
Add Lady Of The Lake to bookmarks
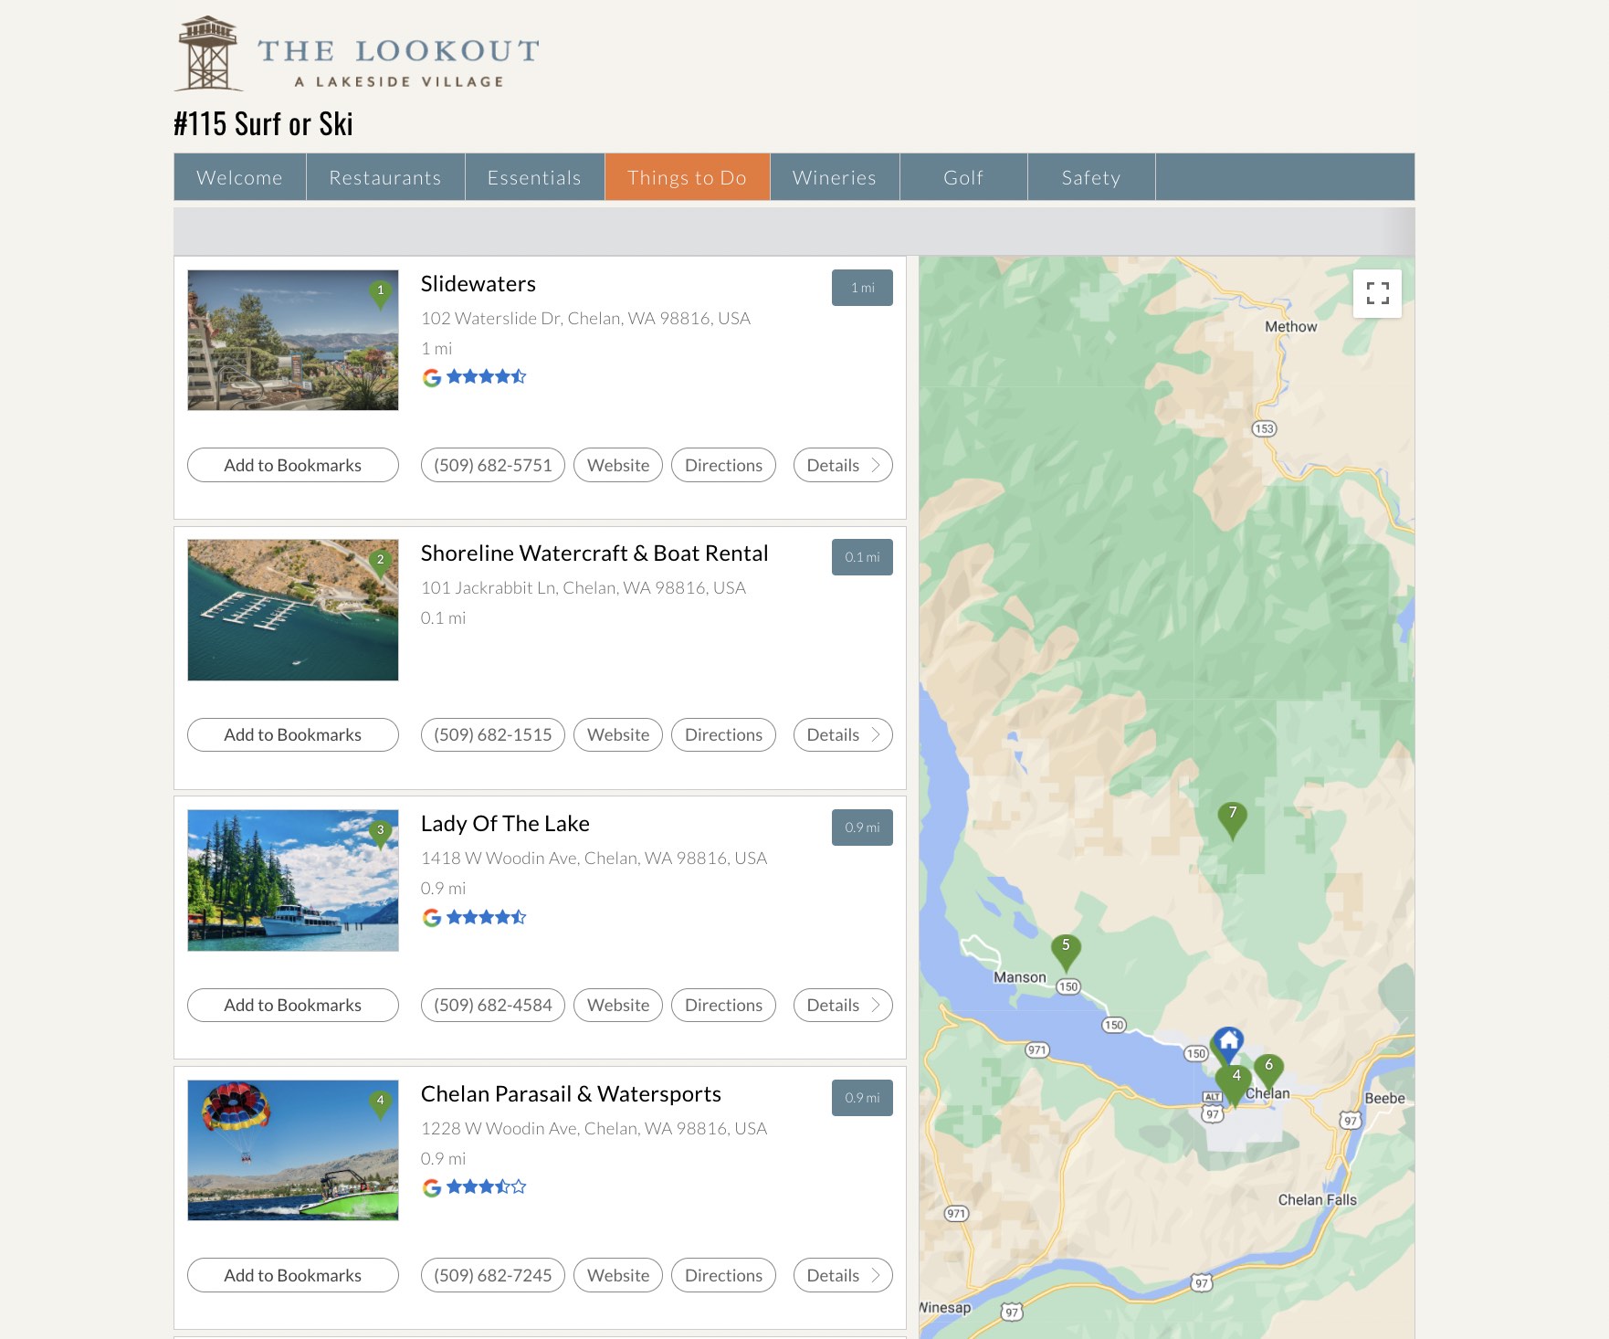pos(293,1005)
